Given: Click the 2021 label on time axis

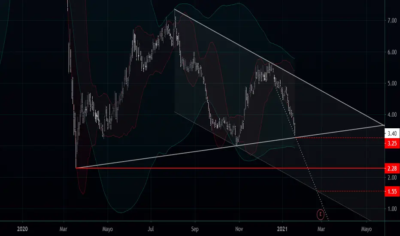Looking at the screenshot, I should click(283, 229).
